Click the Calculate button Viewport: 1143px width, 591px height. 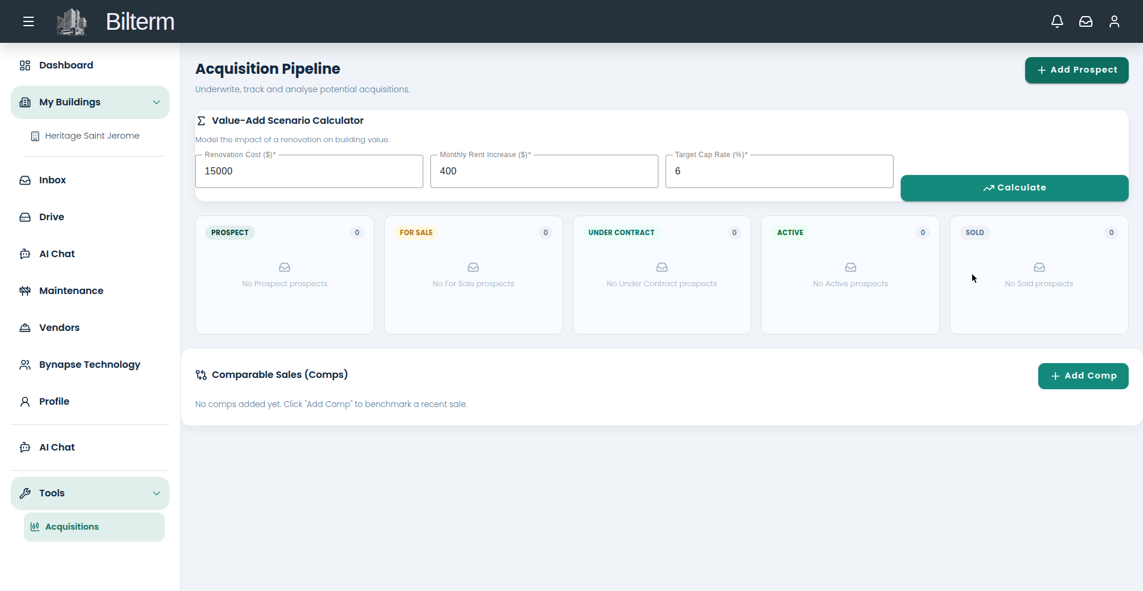tap(1014, 188)
